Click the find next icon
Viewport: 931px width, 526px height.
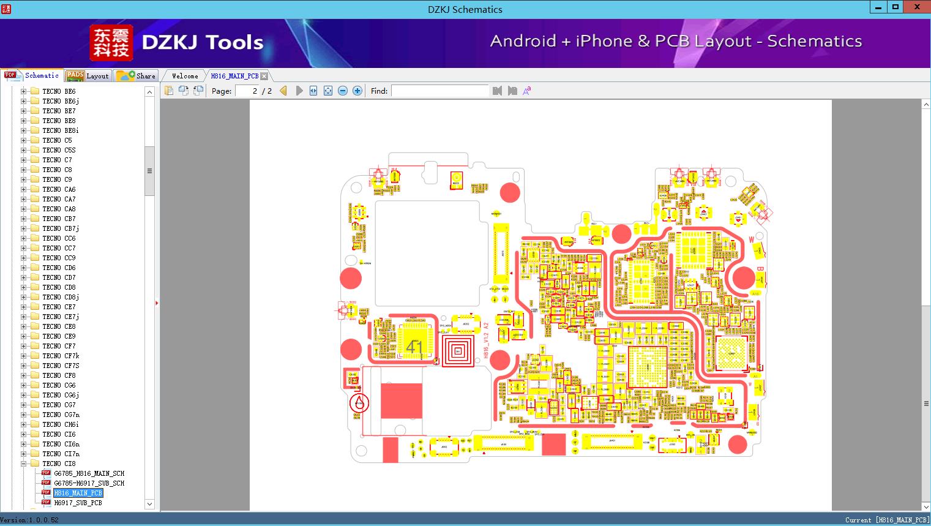(x=512, y=91)
